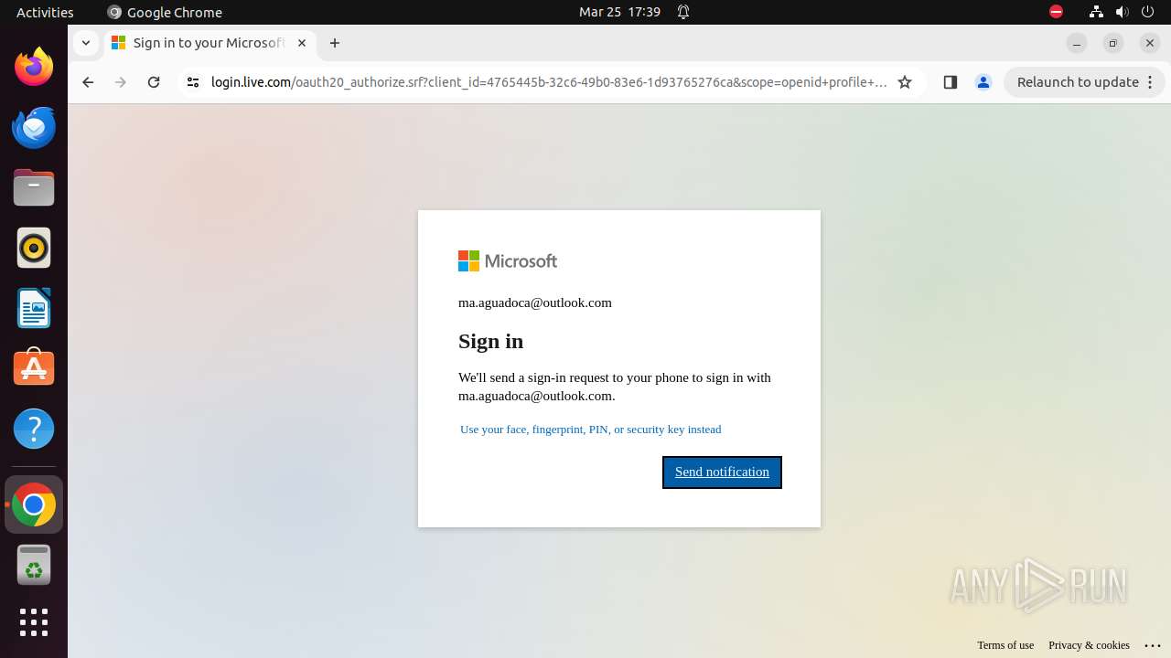
Task: Click the Send notification button
Action: 722,472
